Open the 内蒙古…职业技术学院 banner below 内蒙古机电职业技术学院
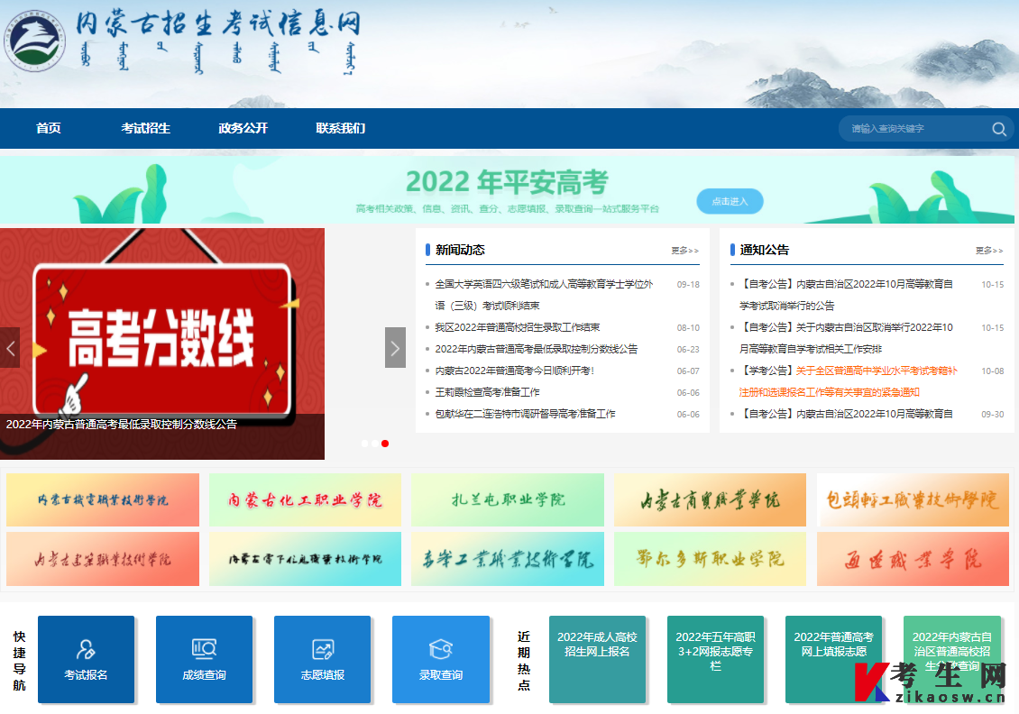Screen dimensions: 1019x714 [x=103, y=559]
